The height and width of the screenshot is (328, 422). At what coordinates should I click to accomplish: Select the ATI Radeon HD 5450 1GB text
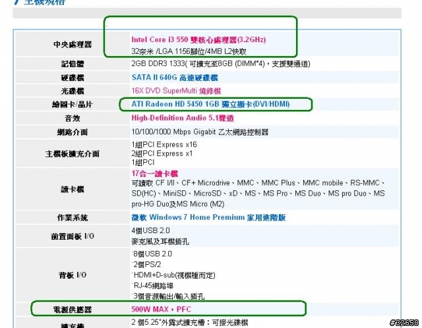tap(210, 104)
